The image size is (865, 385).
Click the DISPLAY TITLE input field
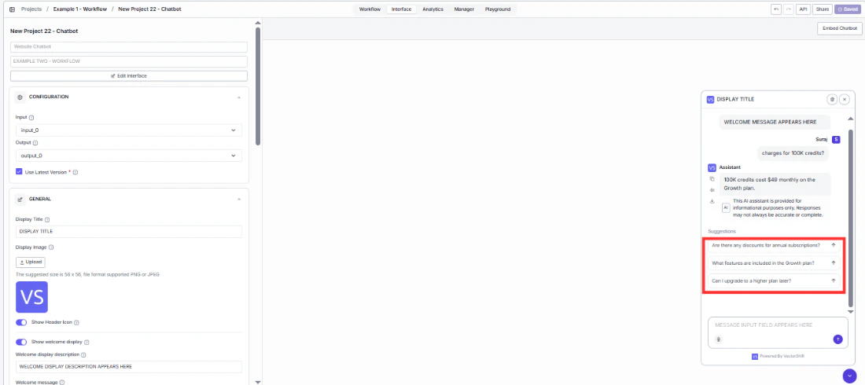pos(128,232)
